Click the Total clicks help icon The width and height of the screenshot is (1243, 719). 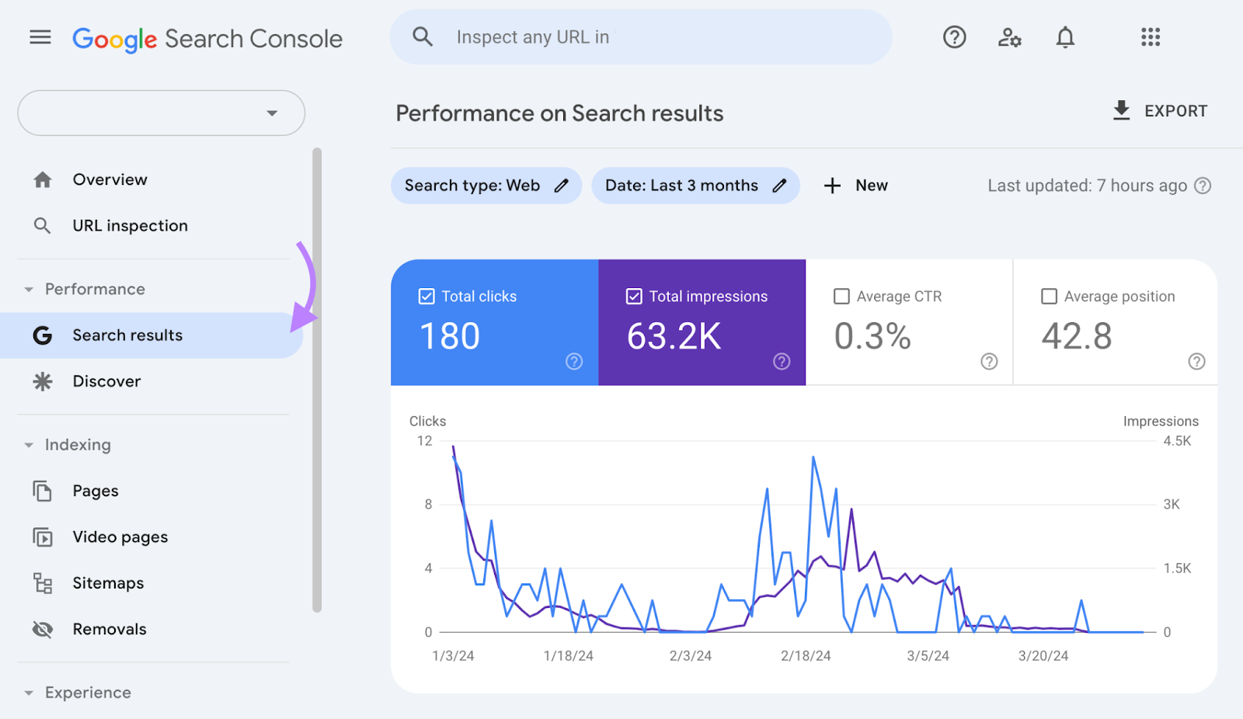click(x=573, y=361)
